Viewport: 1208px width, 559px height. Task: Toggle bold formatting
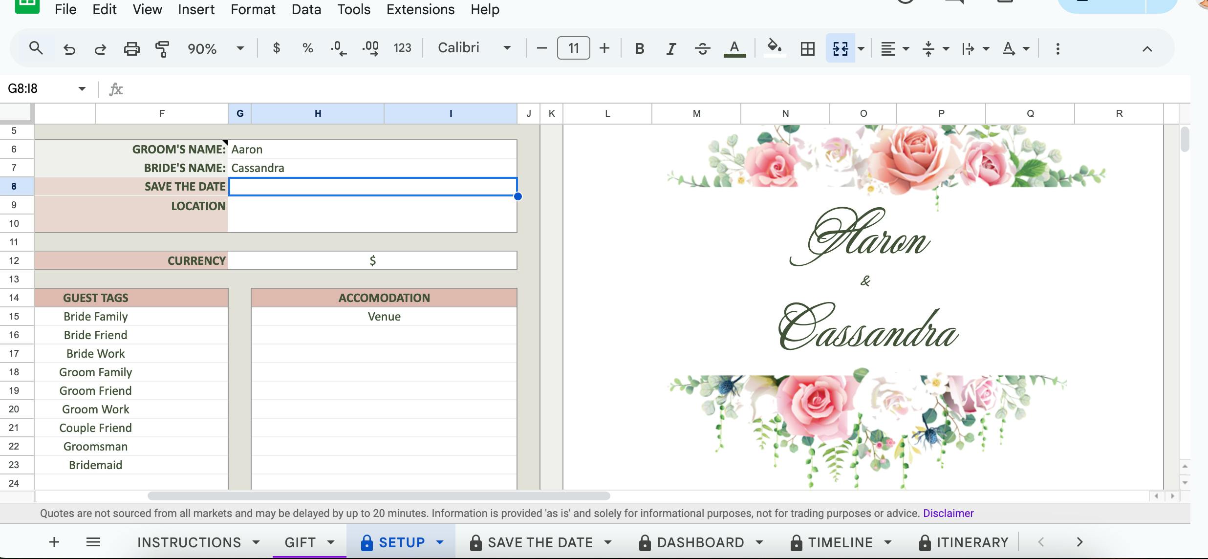(x=639, y=48)
